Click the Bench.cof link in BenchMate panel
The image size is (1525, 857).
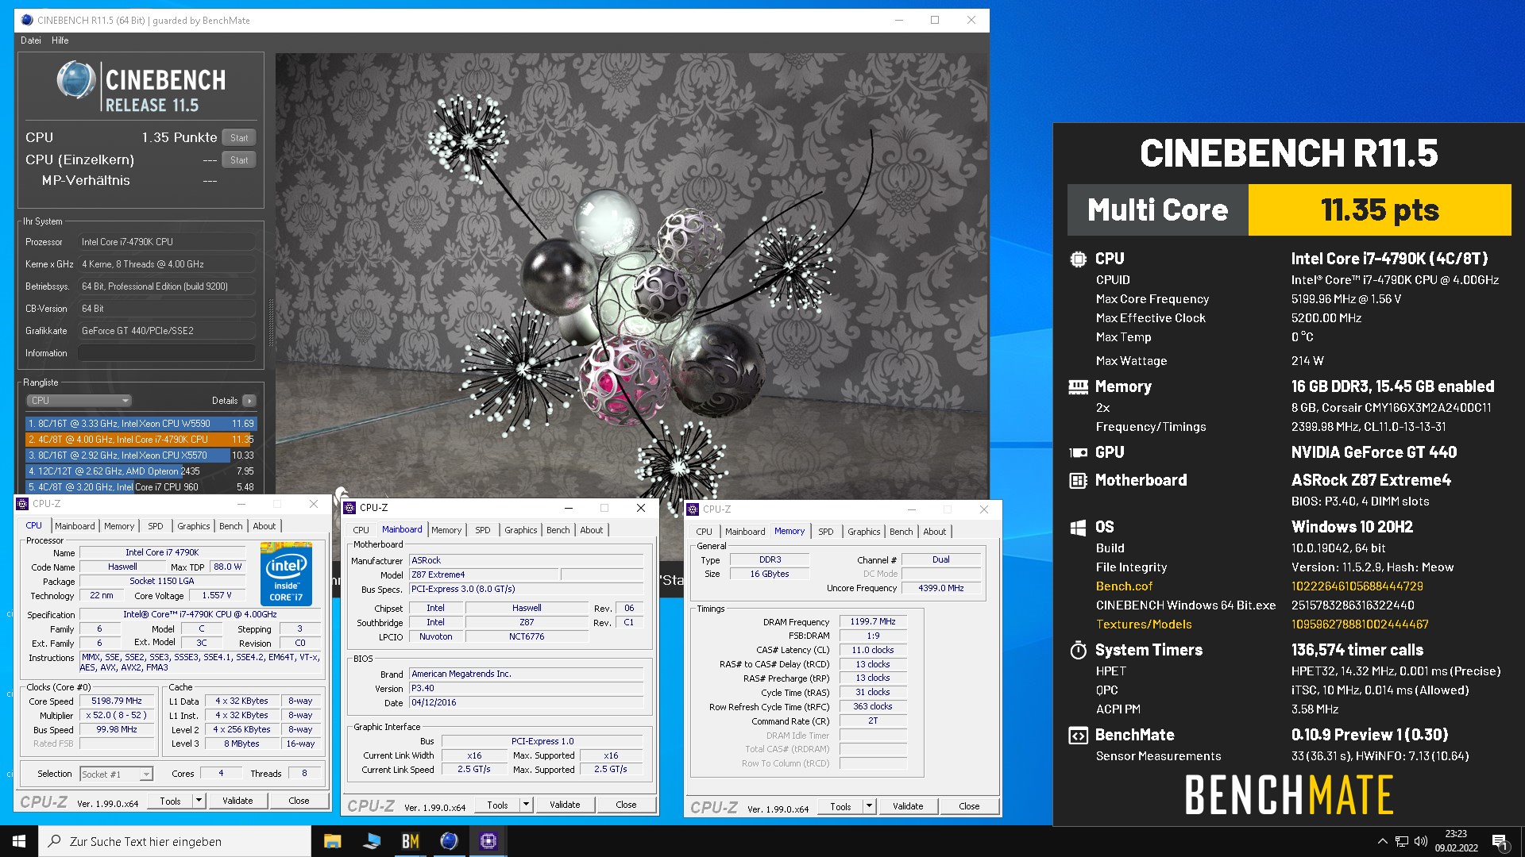coord(1124,586)
